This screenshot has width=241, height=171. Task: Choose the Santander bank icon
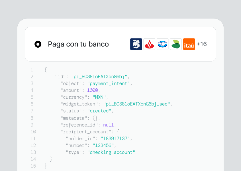(x=149, y=44)
